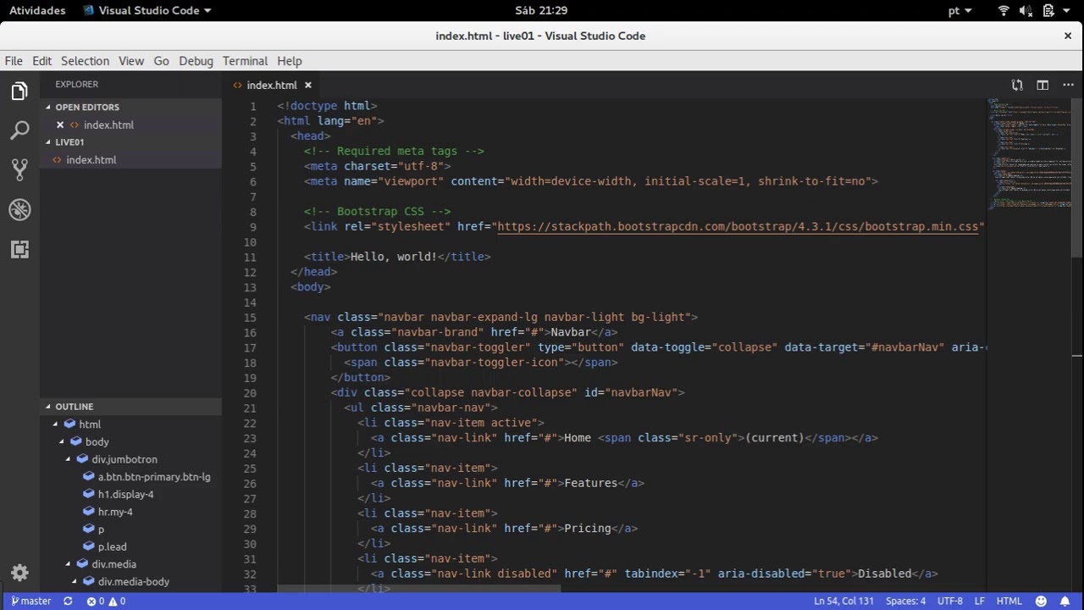The width and height of the screenshot is (1084, 610).
Task: Click the Required meta tags comment
Action: pos(394,151)
